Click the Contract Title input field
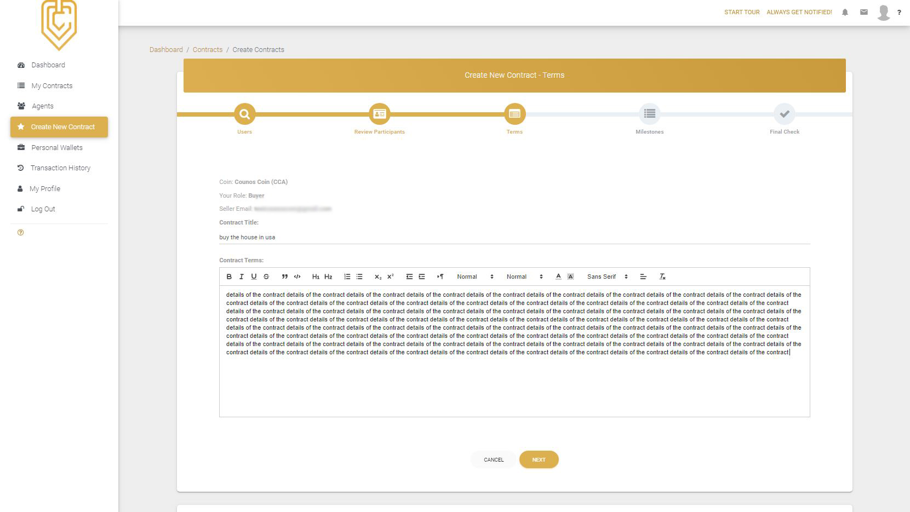The image size is (910, 512). pyautogui.click(x=514, y=237)
